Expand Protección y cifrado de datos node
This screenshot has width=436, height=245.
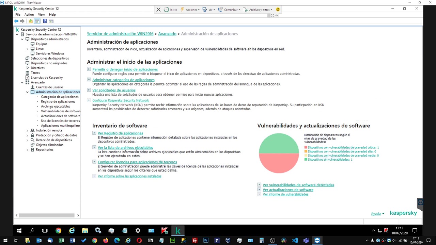coord(27,135)
